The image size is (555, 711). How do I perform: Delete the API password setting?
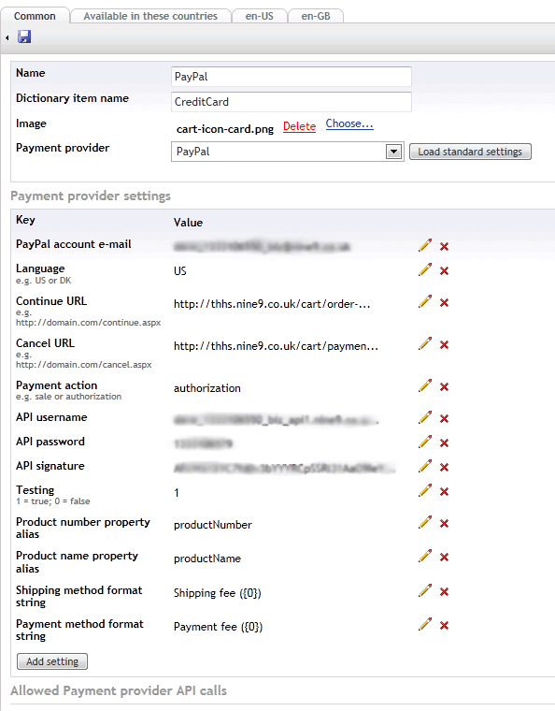pos(444,443)
